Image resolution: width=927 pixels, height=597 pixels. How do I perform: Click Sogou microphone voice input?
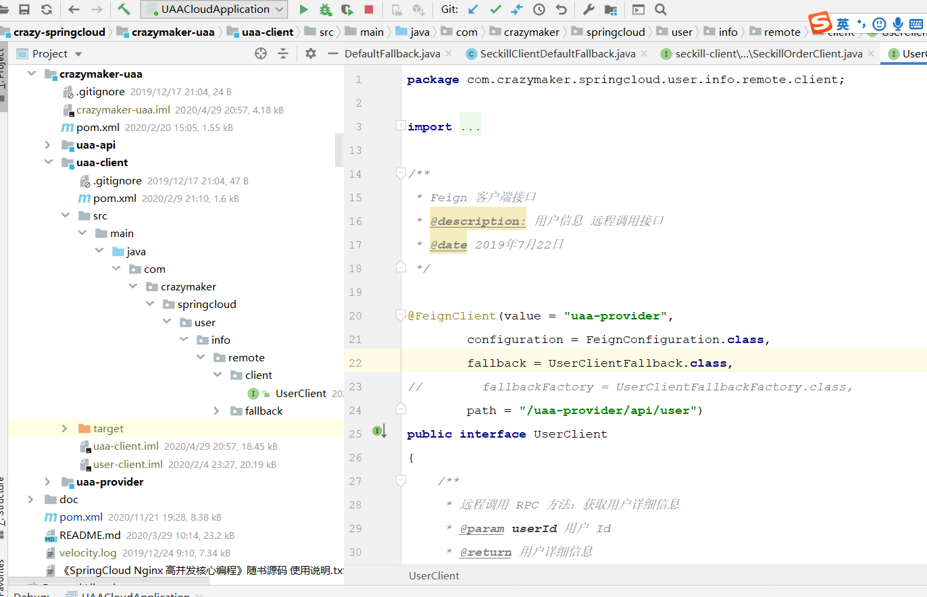[898, 23]
